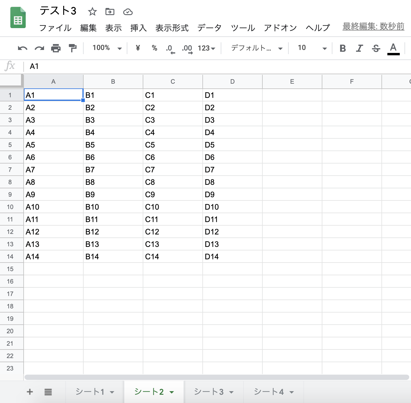Click the undo arrow icon
The height and width of the screenshot is (403, 411).
tap(22, 48)
